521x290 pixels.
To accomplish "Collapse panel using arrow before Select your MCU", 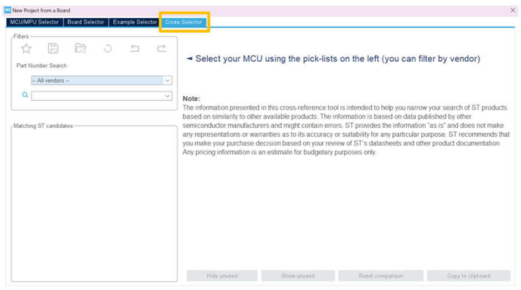I will 189,59.
